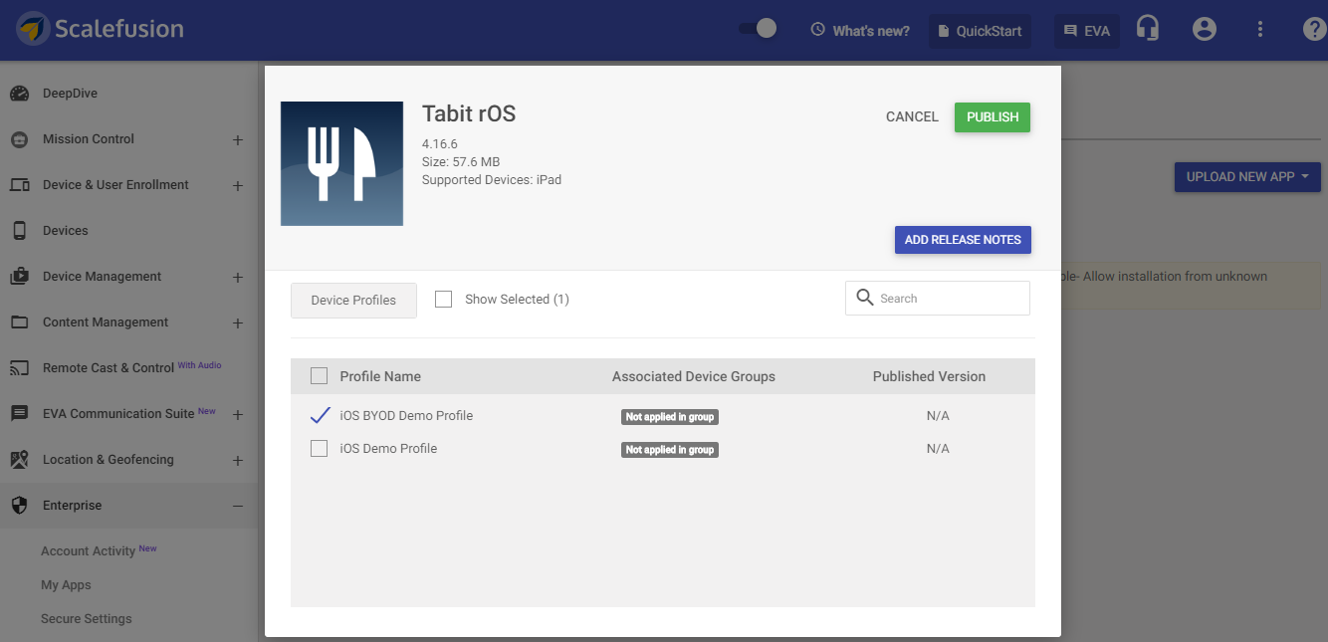This screenshot has height=642, width=1328.
Task: Expand the Content Management plus sign
Action: coord(238,322)
